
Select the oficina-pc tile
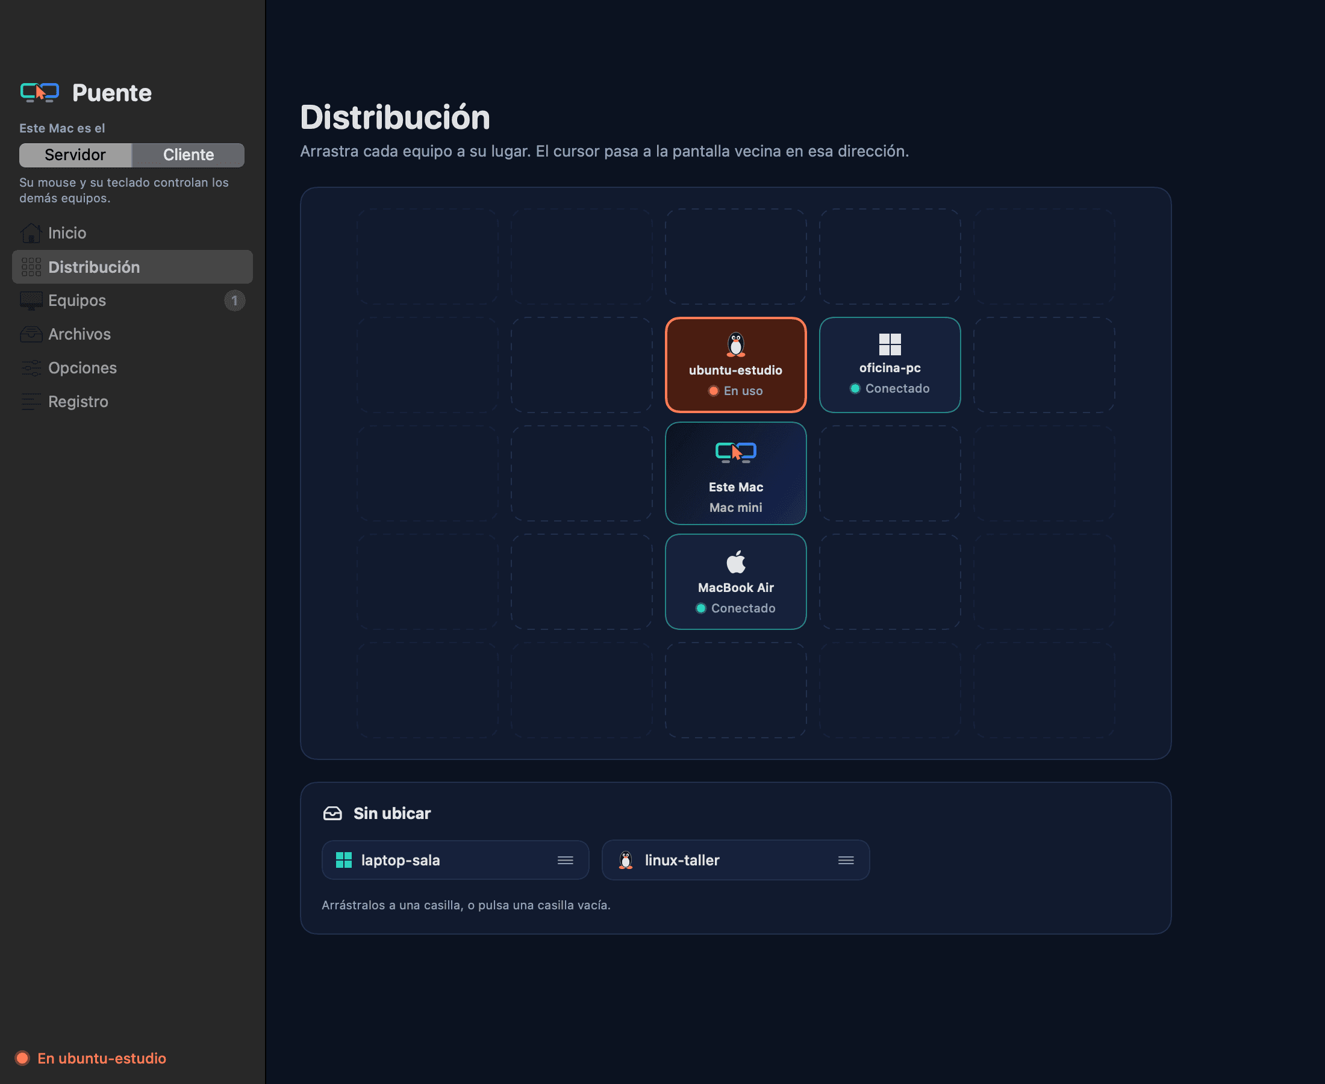890,365
